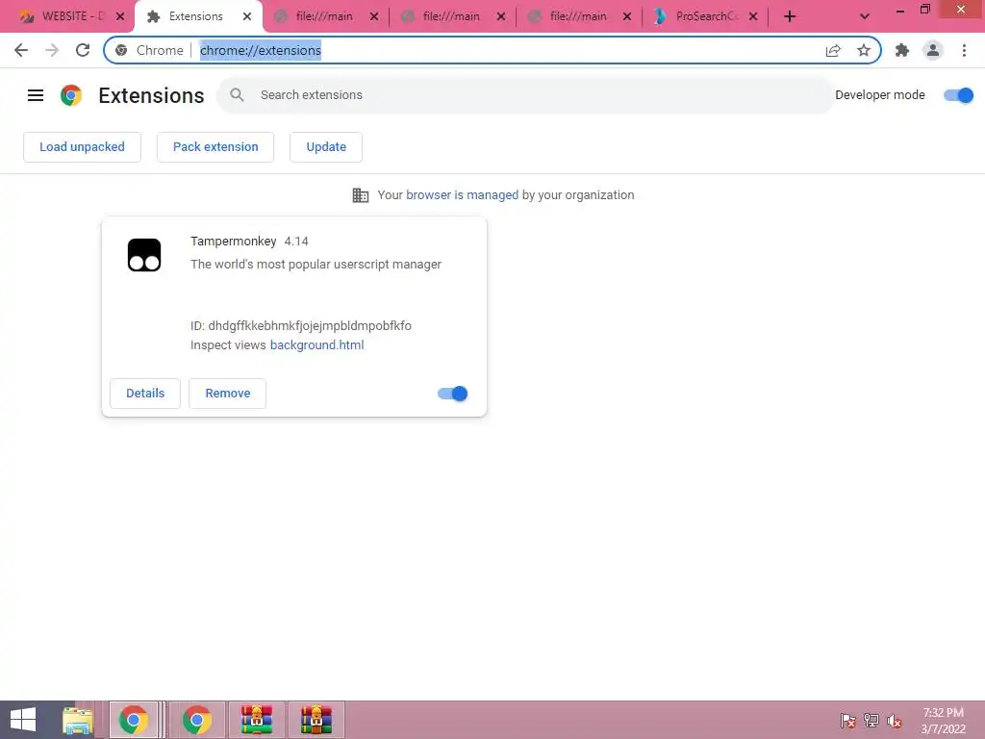This screenshot has height=739, width=985.
Task: Toggle Developer mode switch off
Action: point(959,95)
